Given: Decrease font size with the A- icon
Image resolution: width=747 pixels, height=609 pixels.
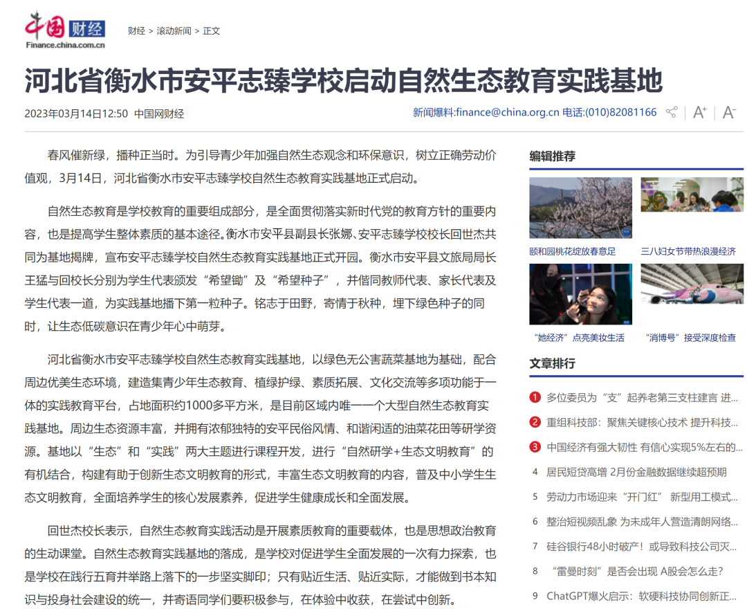Looking at the screenshot, I should tap(730, 113).
